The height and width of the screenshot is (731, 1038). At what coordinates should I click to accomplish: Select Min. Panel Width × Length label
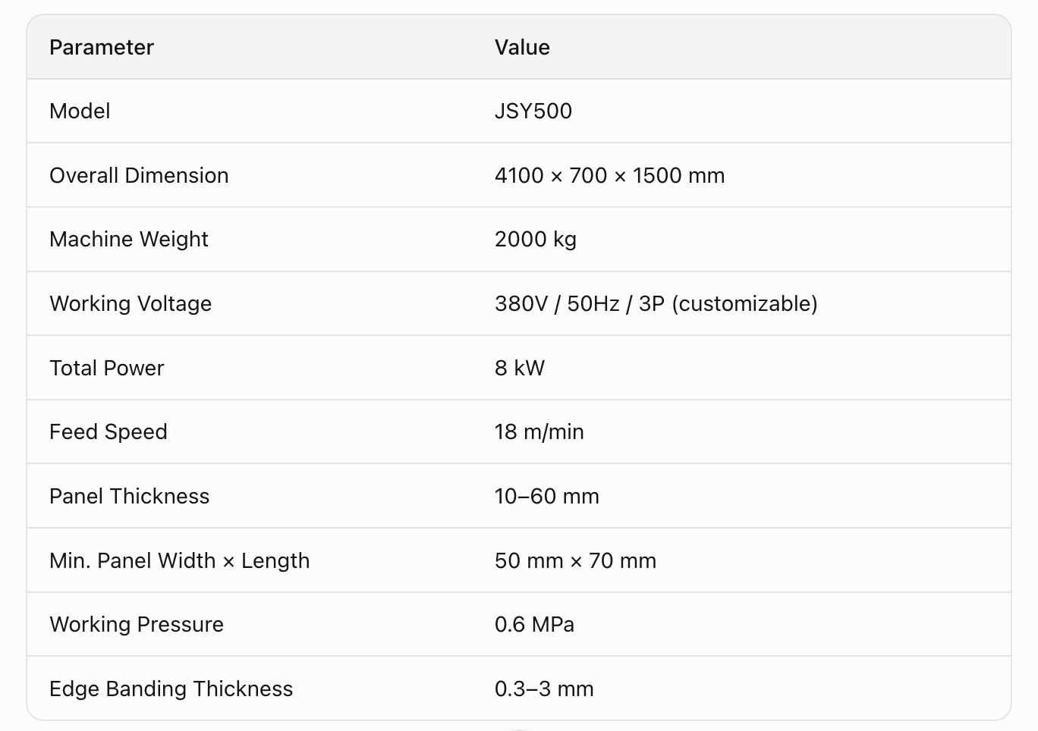point(180,560)
